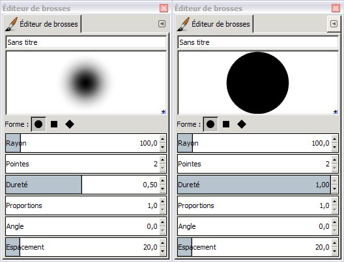
Task: Increase Espacement value in right editor
Action: coord(334,242)
